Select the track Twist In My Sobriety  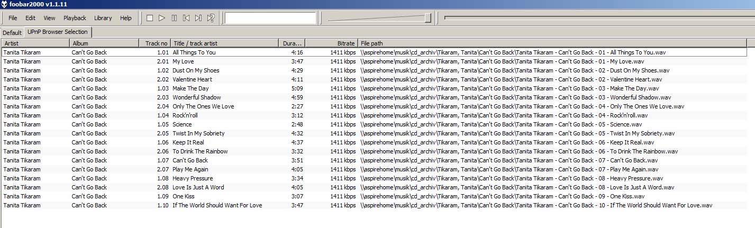198,133
